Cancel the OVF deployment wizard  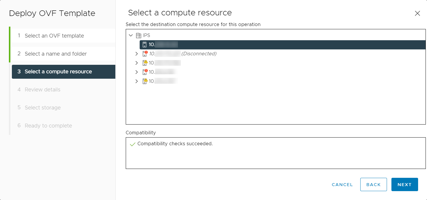(342, 185)
